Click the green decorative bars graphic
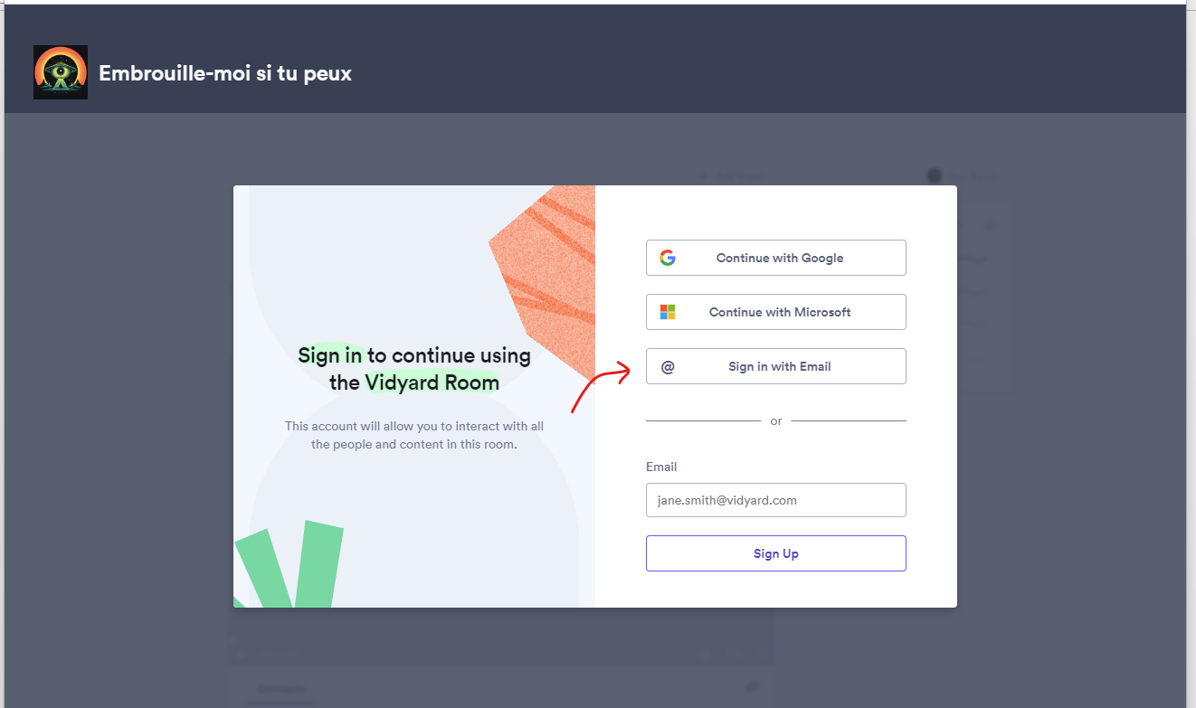Screen dimensions: 1196x708 pyautogui.click(x=290, y=565)
